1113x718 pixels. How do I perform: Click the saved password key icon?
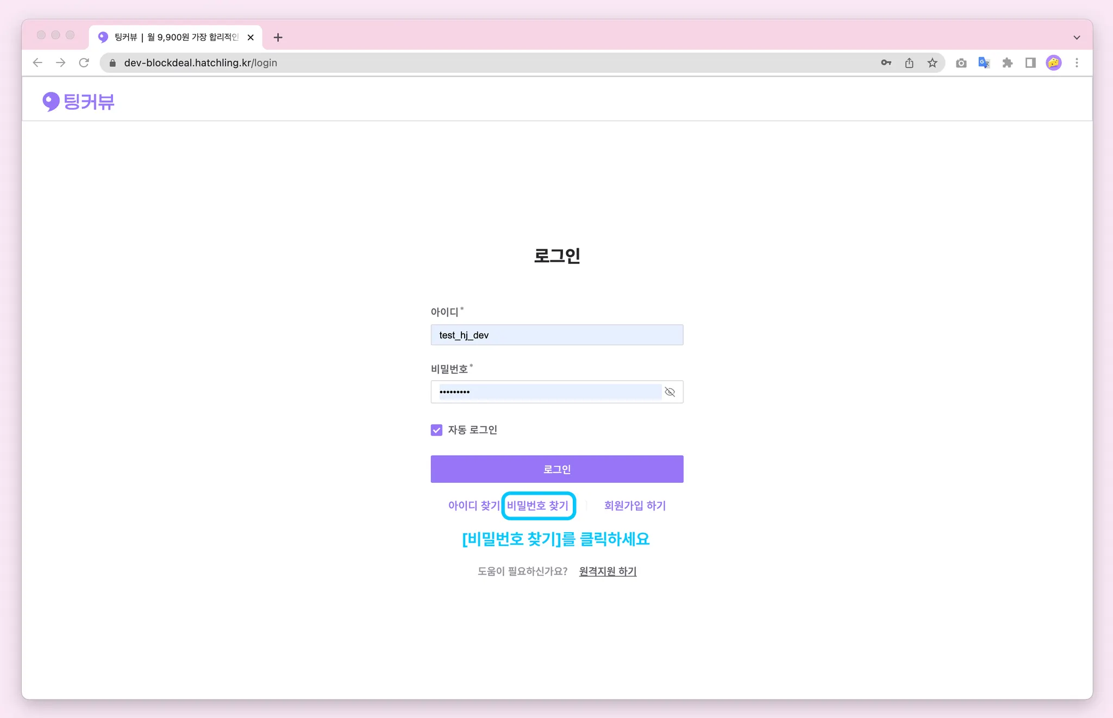click(886, 63)
